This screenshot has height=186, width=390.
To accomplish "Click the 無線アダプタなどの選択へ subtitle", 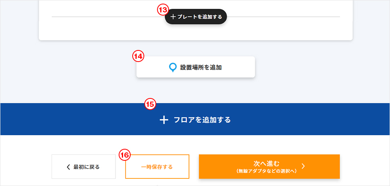I will pos(267,171).
